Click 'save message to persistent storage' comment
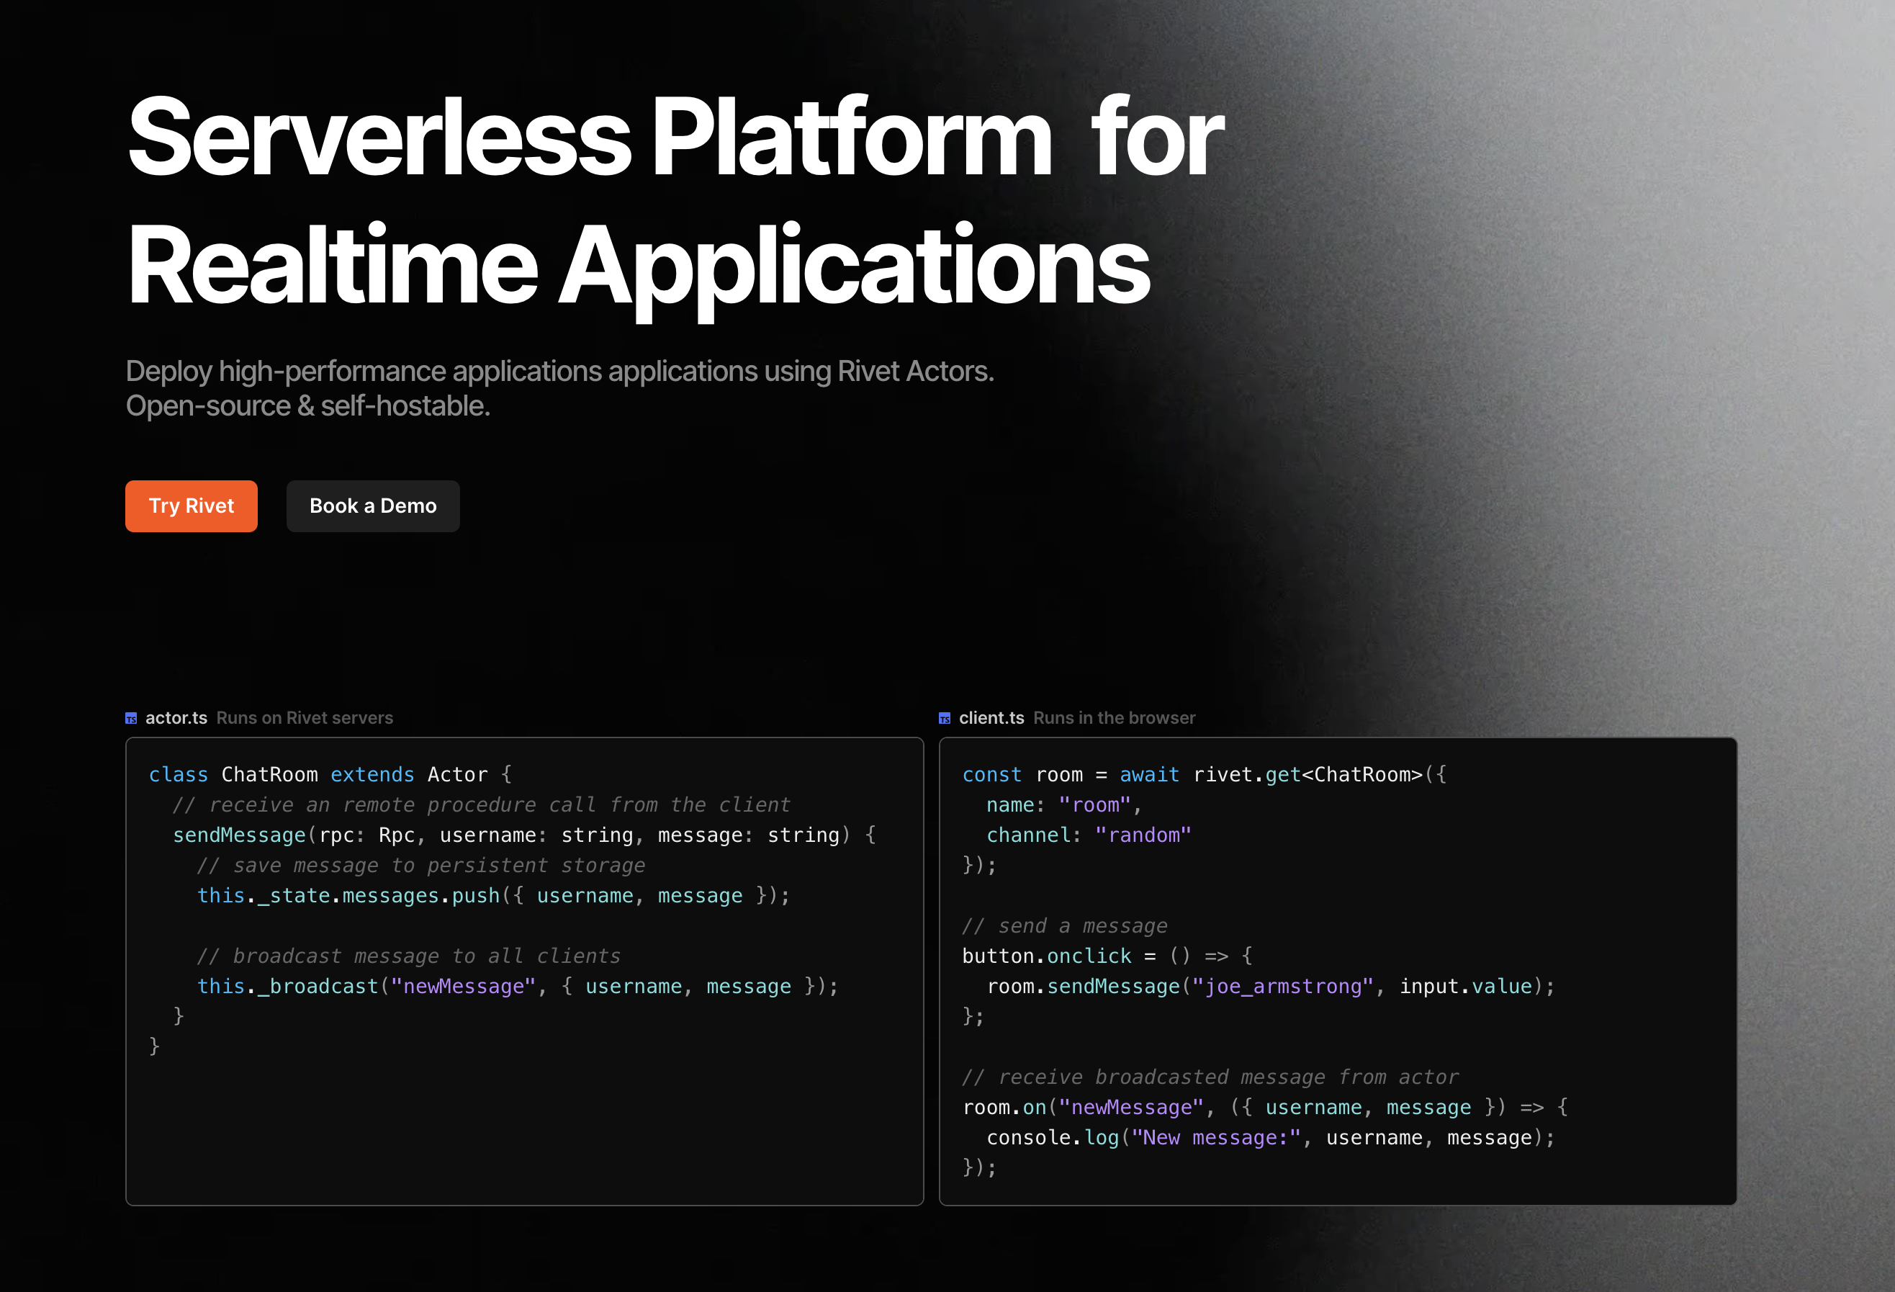 (x=420, y=866)
